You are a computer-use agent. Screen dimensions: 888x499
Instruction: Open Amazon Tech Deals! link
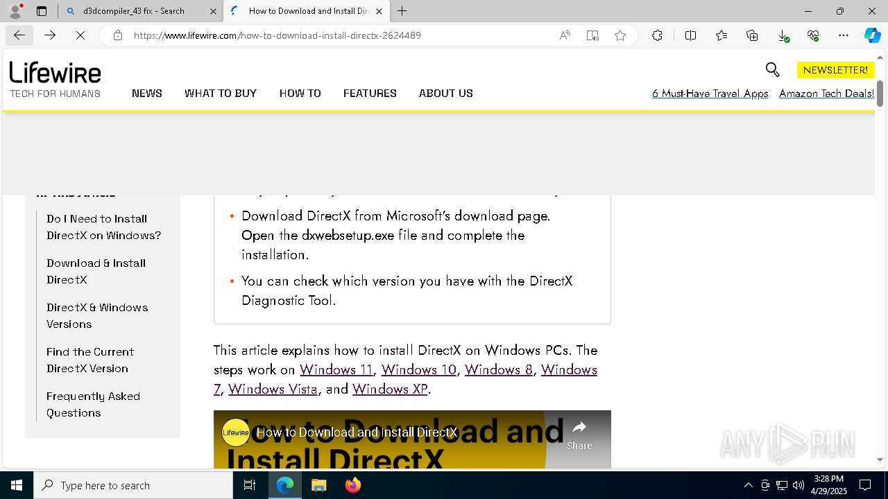pos(826,94)
